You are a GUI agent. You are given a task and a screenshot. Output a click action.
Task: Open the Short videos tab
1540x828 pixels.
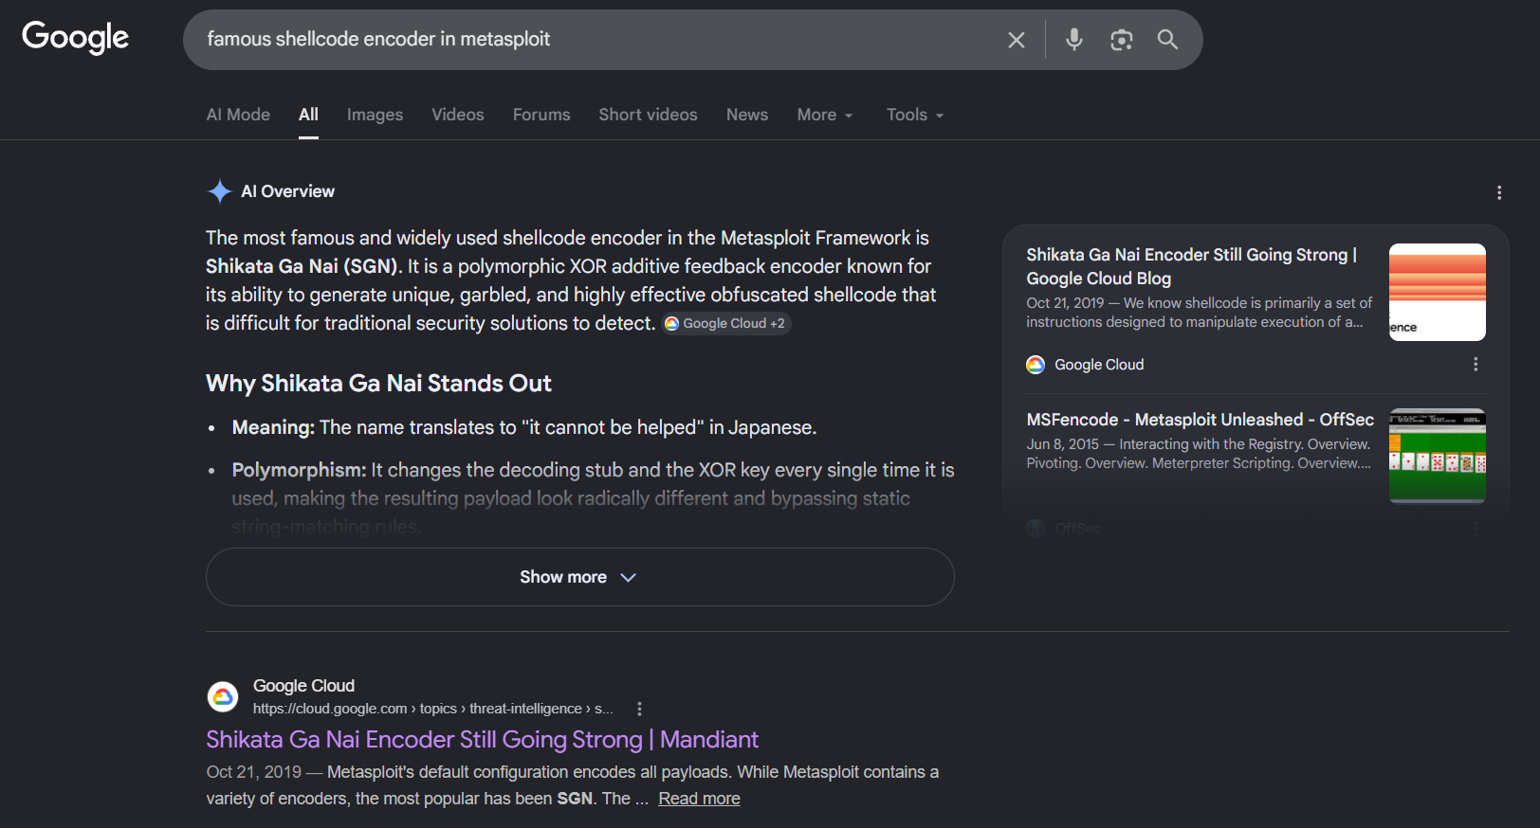[648, 115]
